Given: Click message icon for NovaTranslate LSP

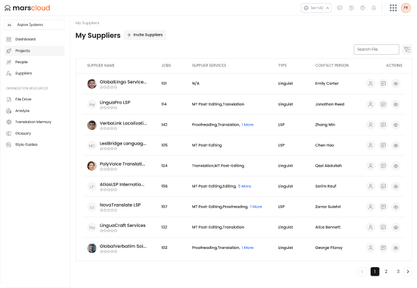Looking at the screenshot, I should (383, 207).
